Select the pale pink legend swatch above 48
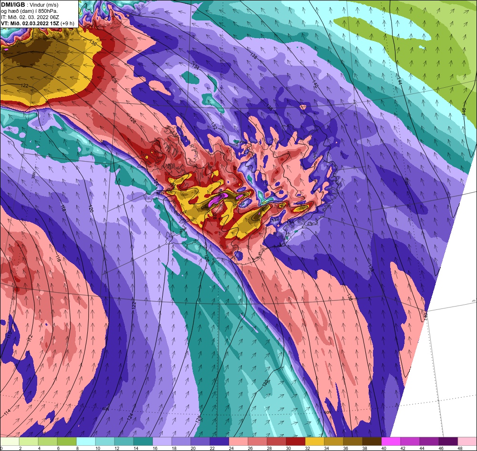477x451 pixels. tap(467, 441)
